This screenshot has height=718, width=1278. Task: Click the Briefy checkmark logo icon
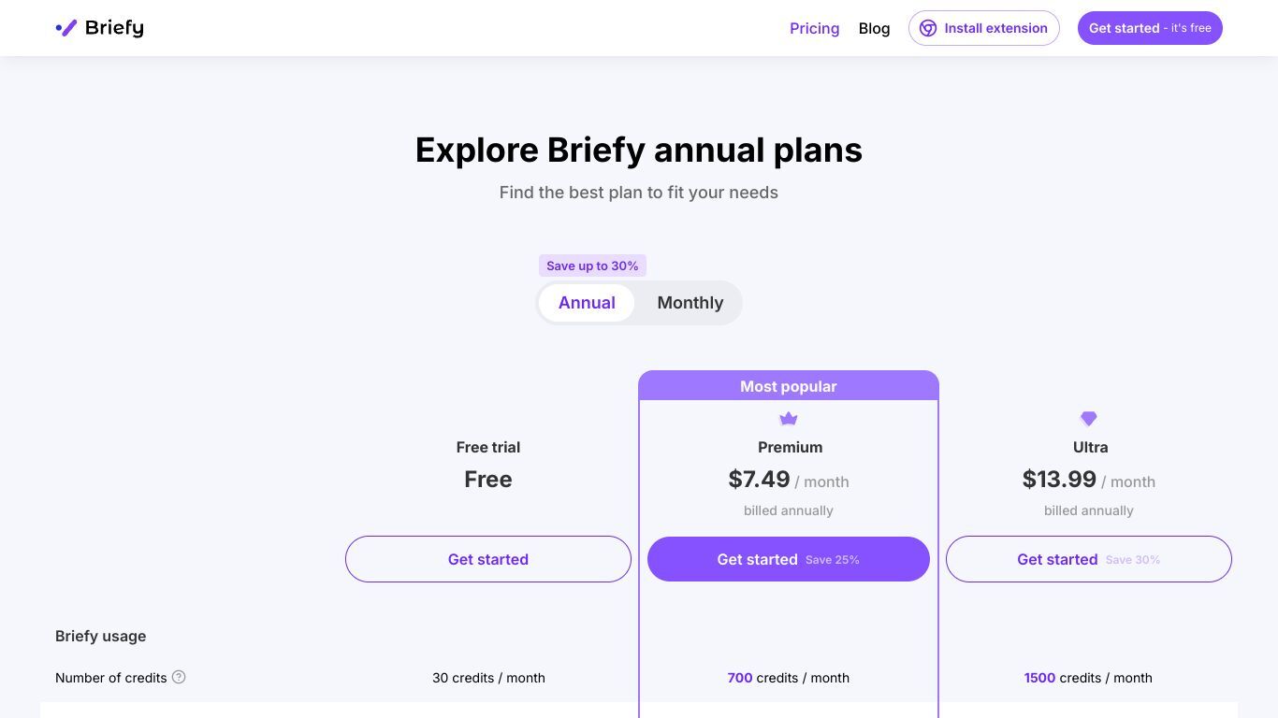coord(66,28)
